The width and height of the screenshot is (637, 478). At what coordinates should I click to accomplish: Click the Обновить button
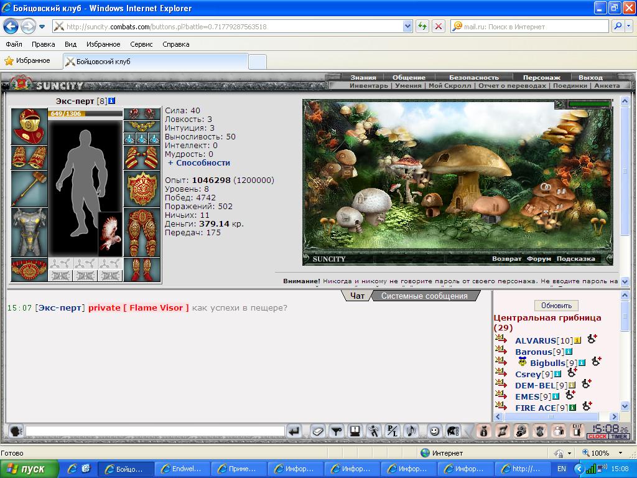[x=556, y=305]
